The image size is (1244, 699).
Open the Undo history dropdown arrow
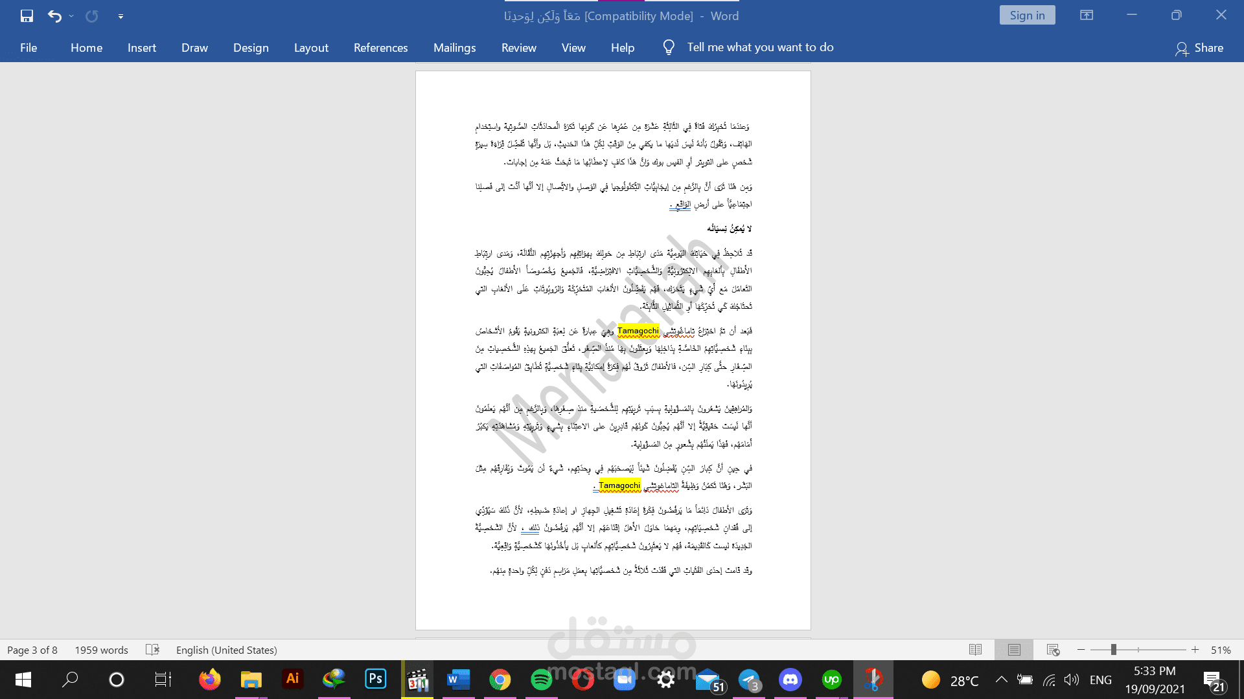tap(71, 16)
